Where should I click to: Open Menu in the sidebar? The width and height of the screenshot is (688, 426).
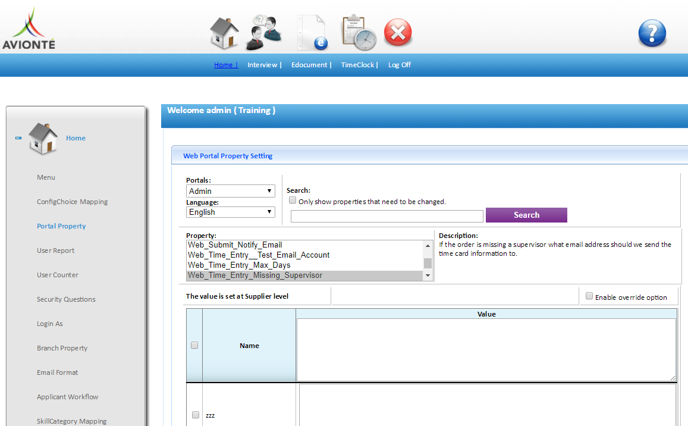(46, 177)
